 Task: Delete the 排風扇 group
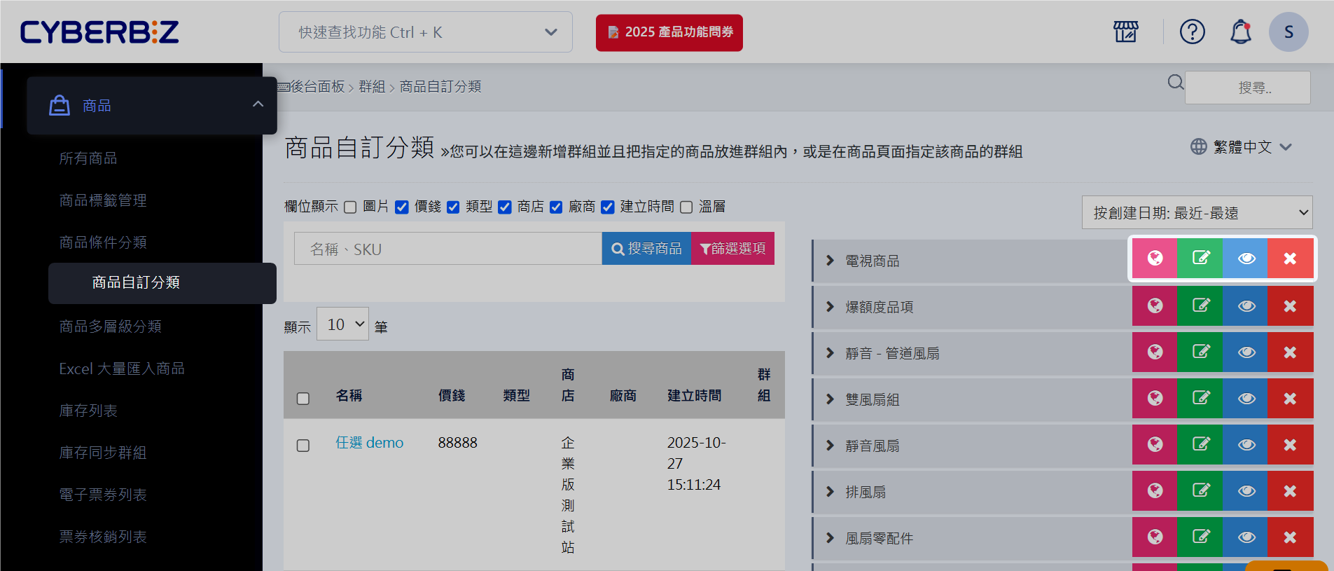(1290, 491)
